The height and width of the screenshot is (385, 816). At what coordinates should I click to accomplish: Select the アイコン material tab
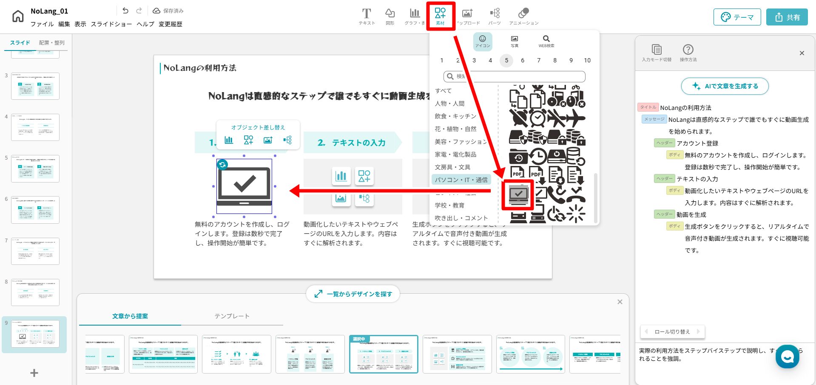[483, 42]
